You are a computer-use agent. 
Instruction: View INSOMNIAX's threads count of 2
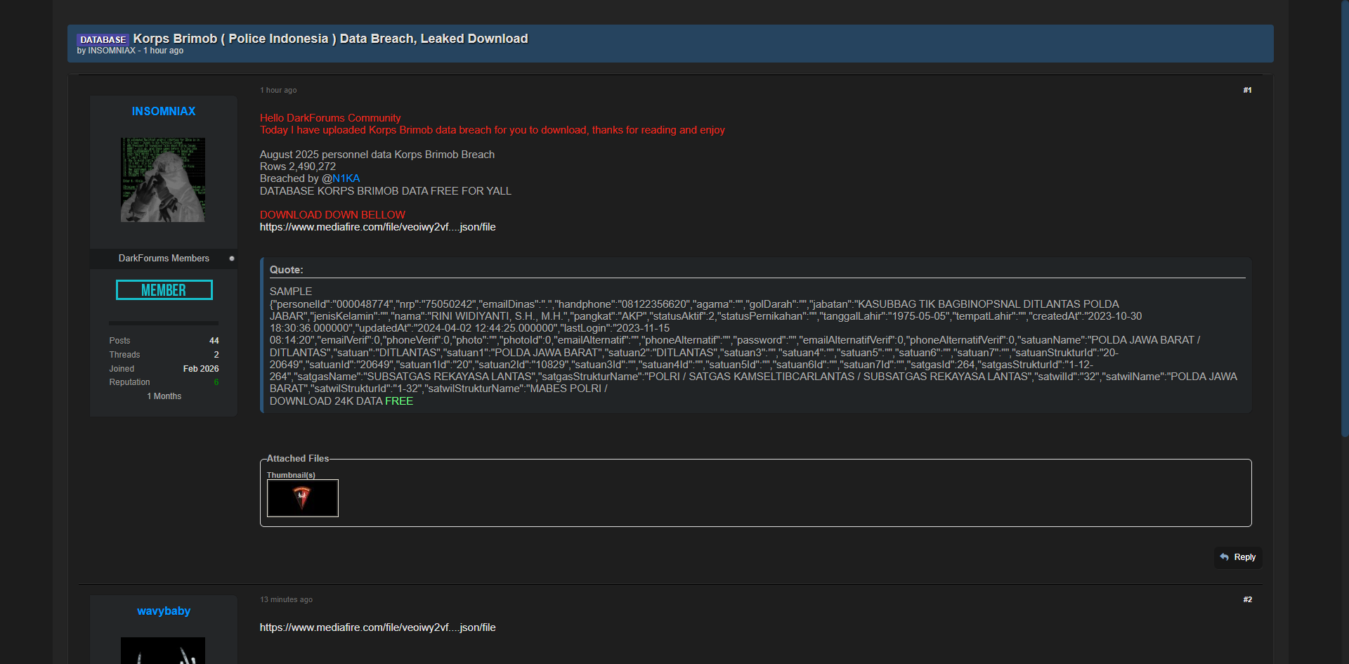[216, 355]
